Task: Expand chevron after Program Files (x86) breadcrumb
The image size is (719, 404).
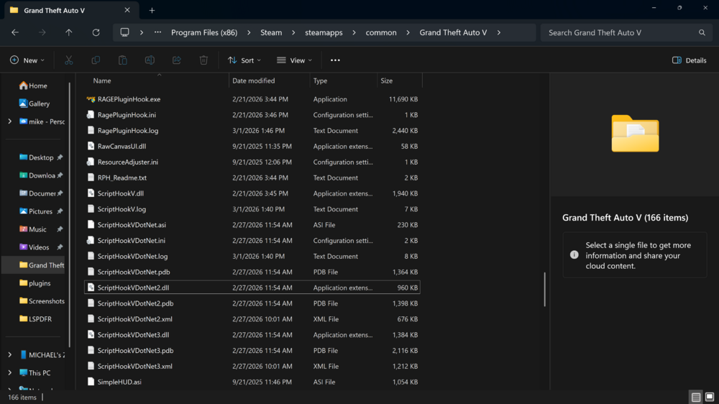Action: 249,32
